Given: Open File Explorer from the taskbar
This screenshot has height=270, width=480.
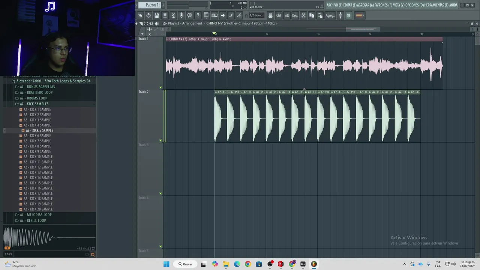Looking at the screenshot, I should pyautogui.click(x=226, y=264).
